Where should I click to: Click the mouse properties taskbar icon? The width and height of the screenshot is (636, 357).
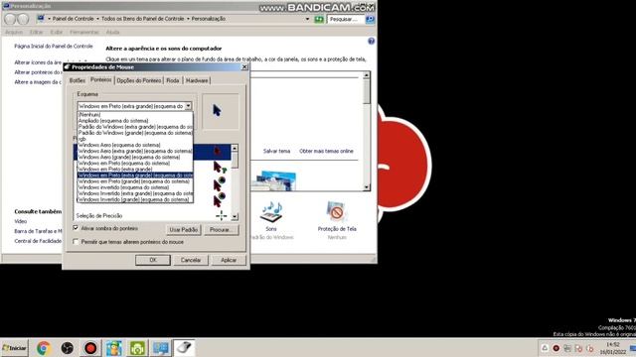tap(184, 348)
